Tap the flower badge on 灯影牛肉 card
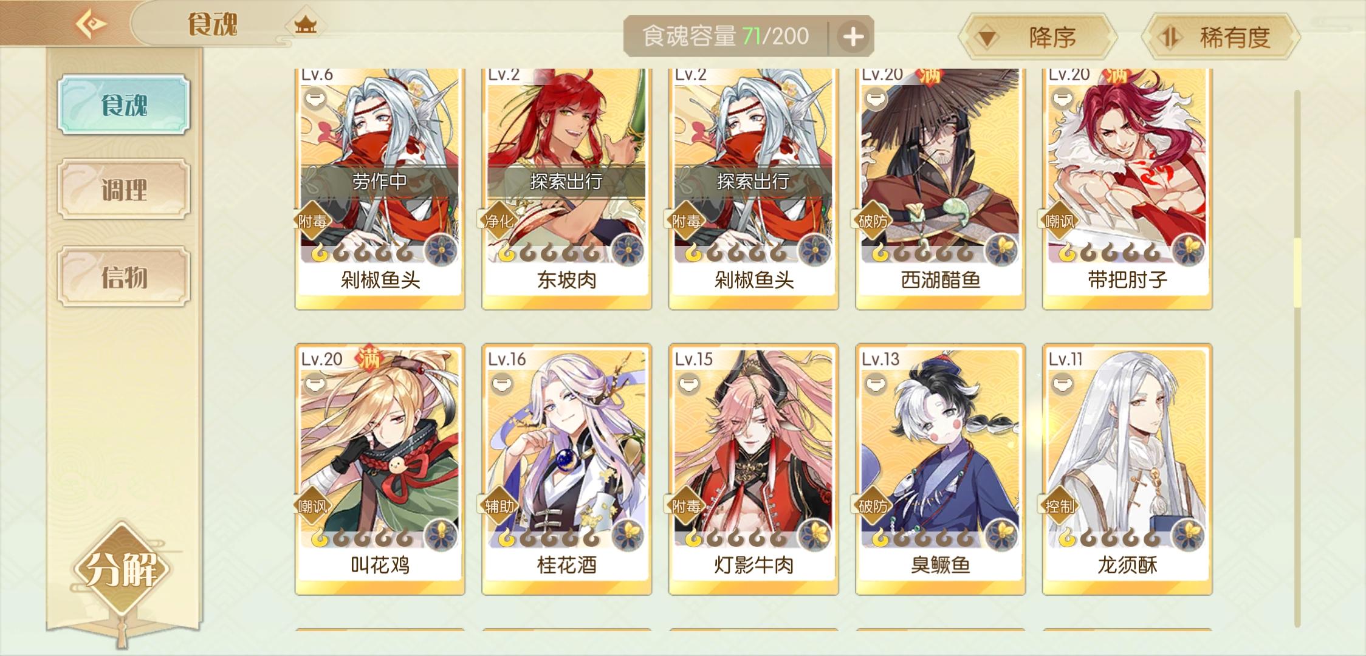Screen dimensions: 1366x656 (x=814, y=536)
